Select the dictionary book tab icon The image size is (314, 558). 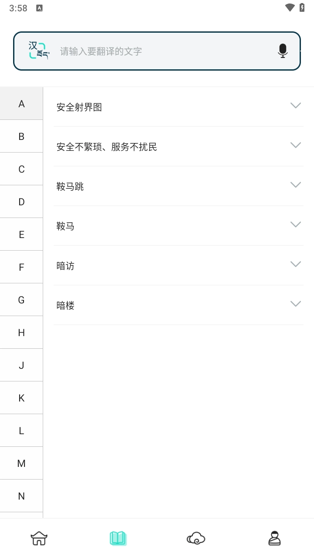118,538
